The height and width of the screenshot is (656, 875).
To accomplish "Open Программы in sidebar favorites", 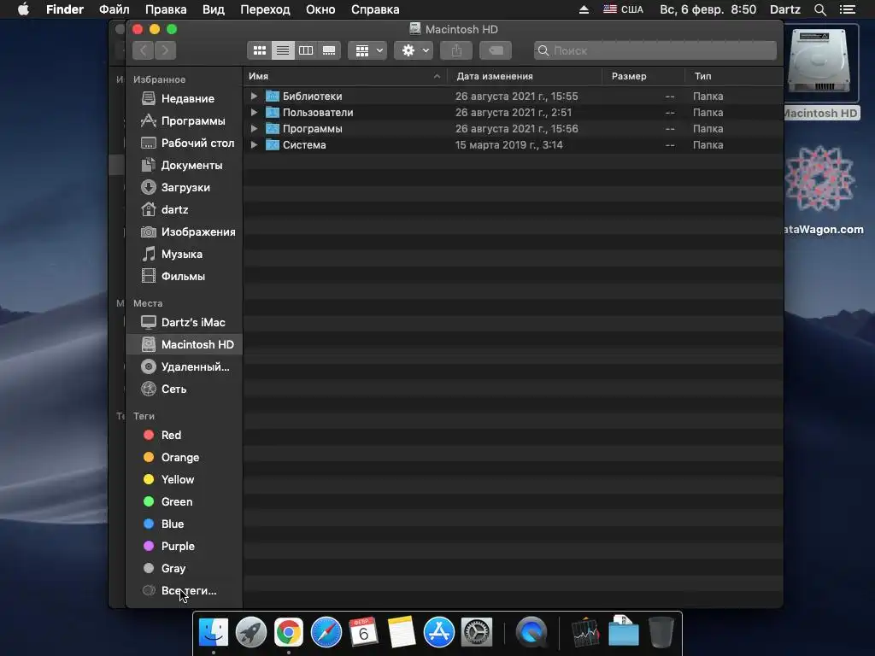I will pyautogui.click(x=185, y=121).
